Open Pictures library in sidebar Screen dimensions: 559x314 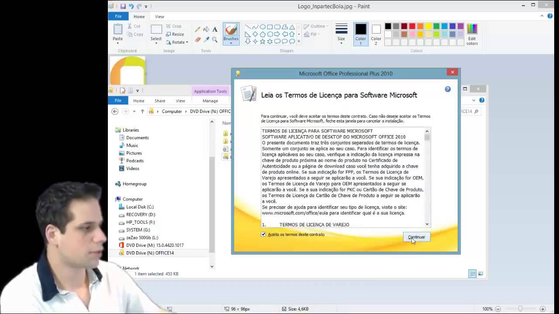134,153
